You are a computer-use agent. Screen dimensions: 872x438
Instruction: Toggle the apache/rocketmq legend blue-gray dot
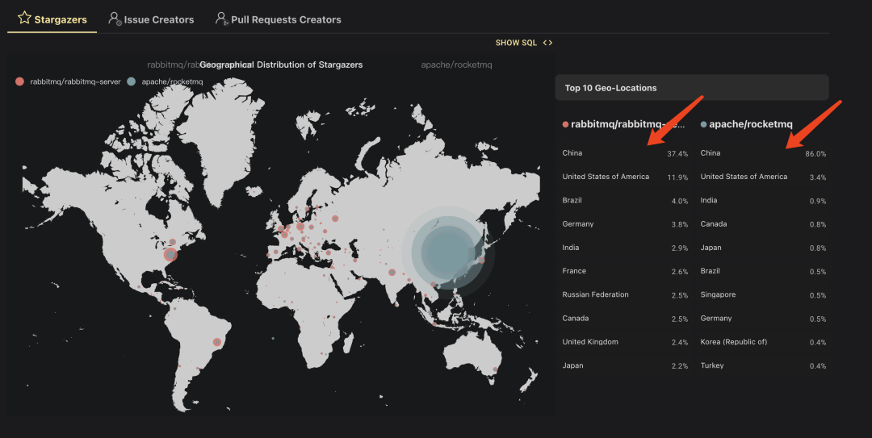(132, 81)
